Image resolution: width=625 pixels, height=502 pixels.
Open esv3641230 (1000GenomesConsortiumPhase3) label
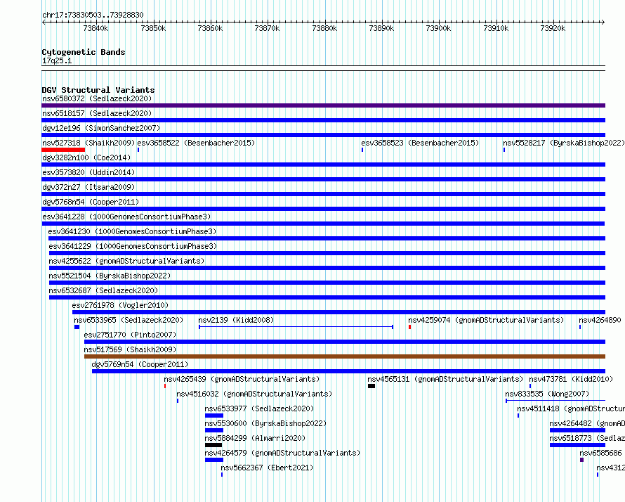coord(132,231)
